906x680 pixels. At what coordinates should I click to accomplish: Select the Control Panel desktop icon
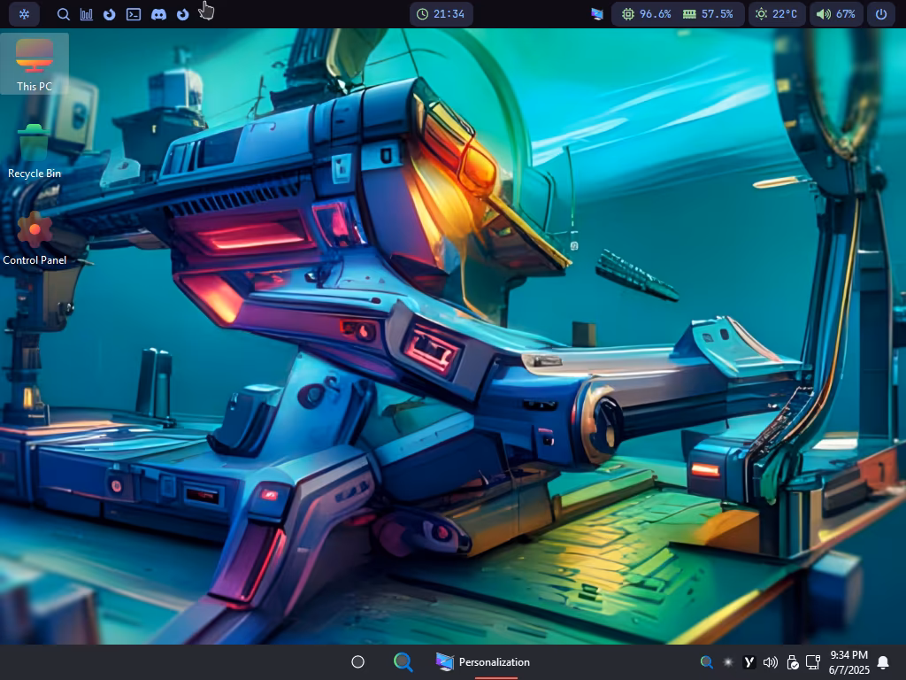point(35,238)
